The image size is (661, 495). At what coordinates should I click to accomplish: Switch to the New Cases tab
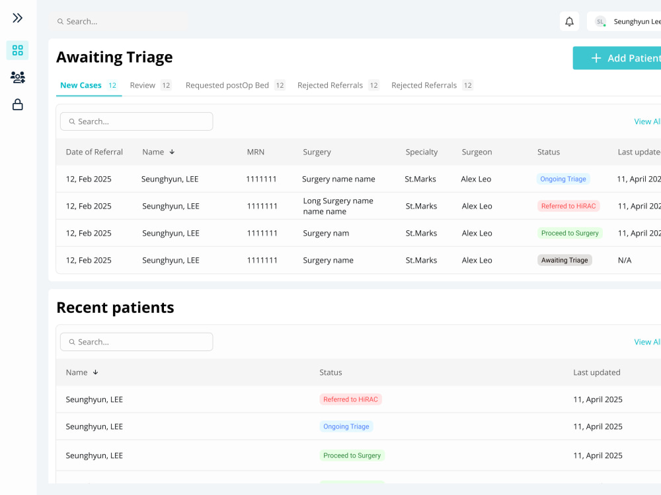89,85
